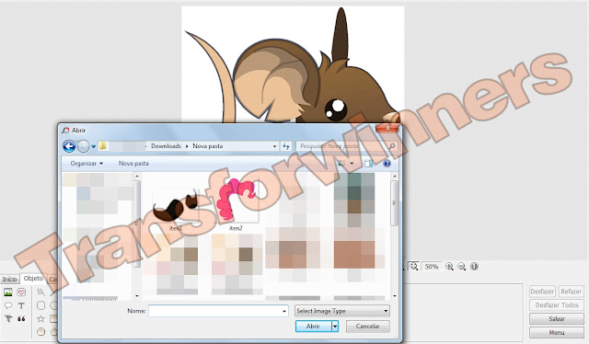This screenshot has height=344, width=589.
Task: Click the zoom fit magnifier icon
Action: [413, 266]
